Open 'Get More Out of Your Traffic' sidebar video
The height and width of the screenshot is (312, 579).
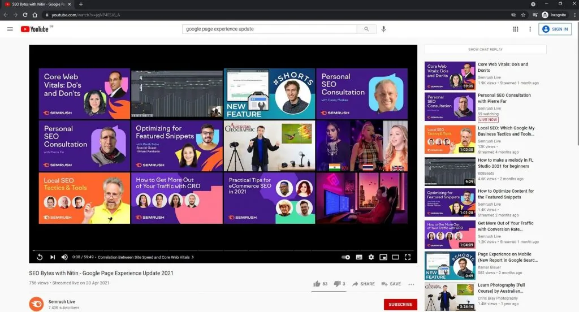[505, 226]
